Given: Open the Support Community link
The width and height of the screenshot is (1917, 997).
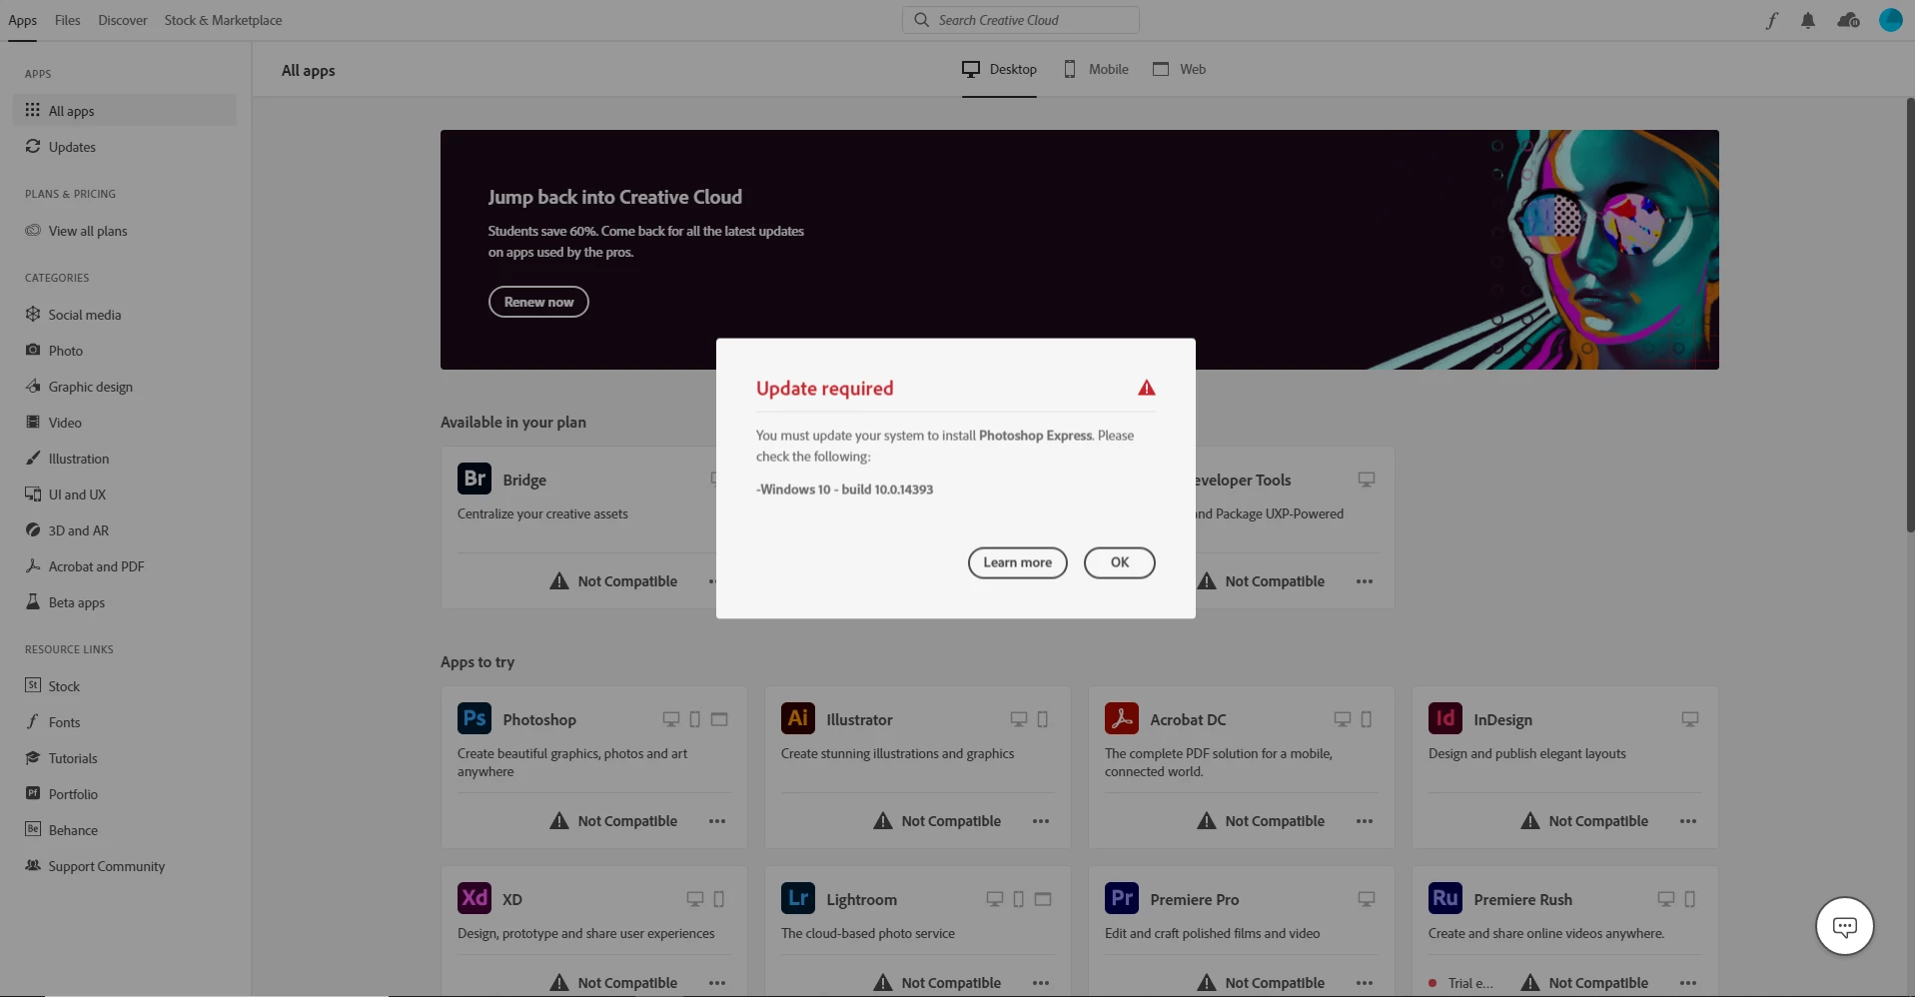Looking at the screenshot, I should (125, 866).
